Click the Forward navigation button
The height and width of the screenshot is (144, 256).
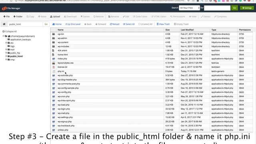[x=101, y=24]
